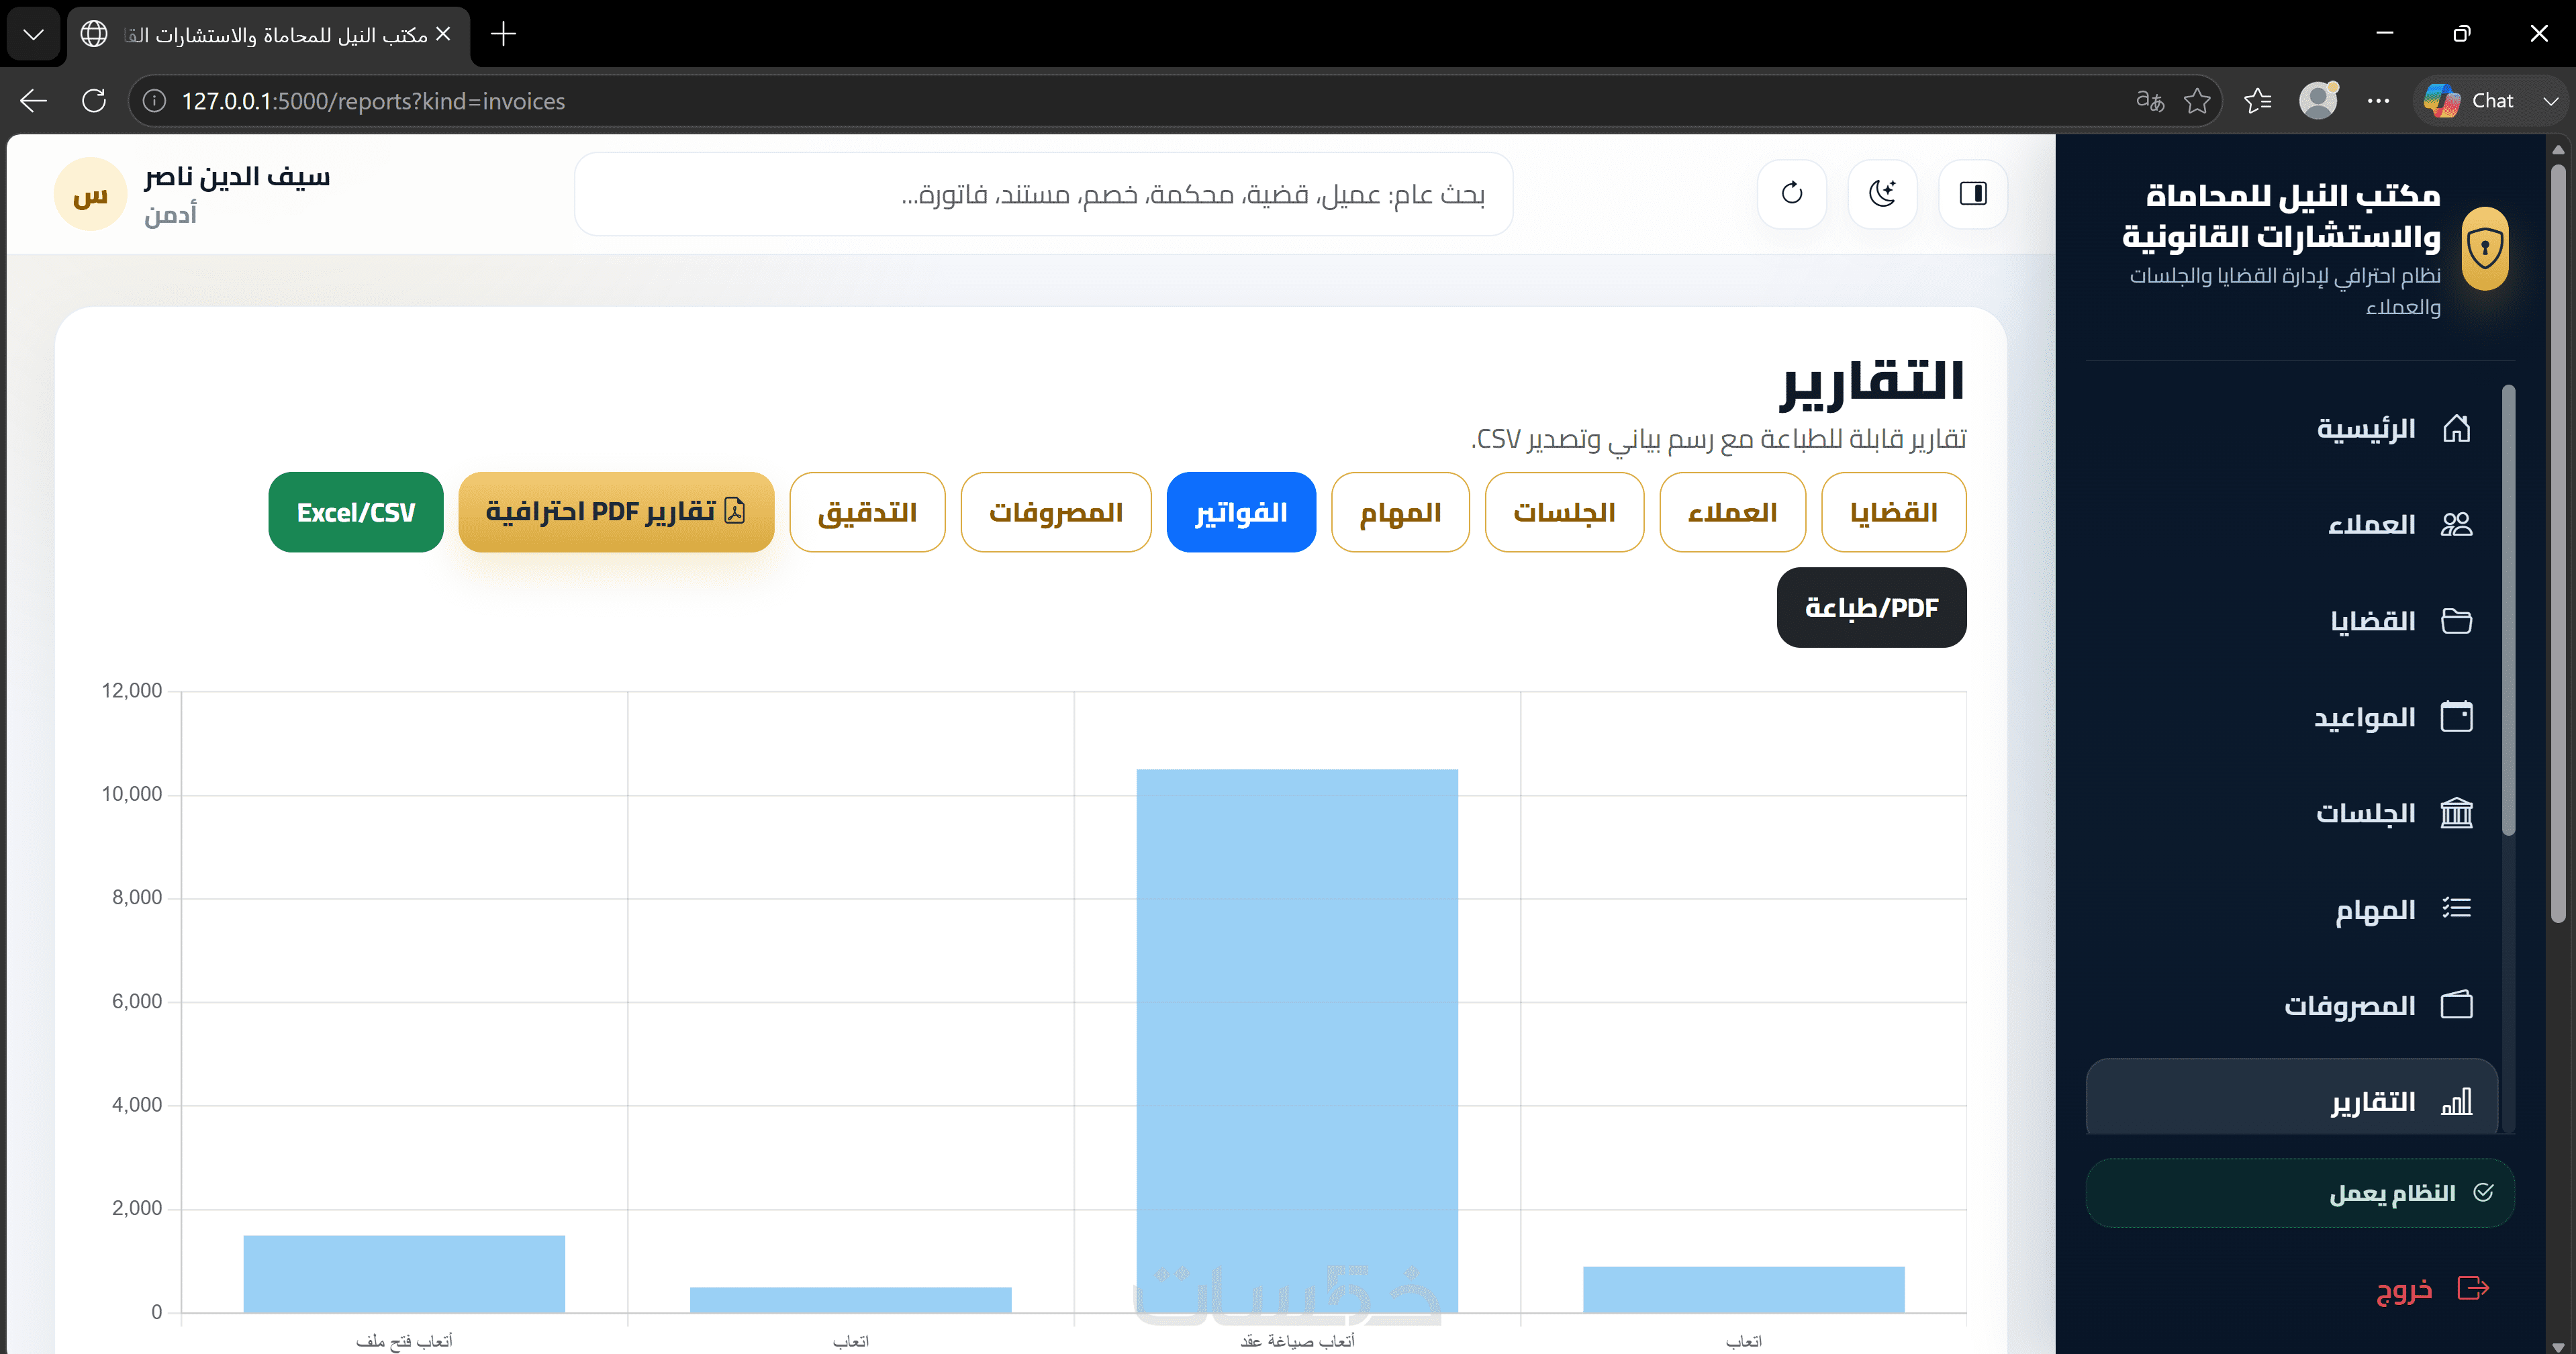The height and width of the screenshot is (1354, 2576).
Task: Switch to the التدقيق report tab
Action: pyautogui.click(x=868, y=512)
